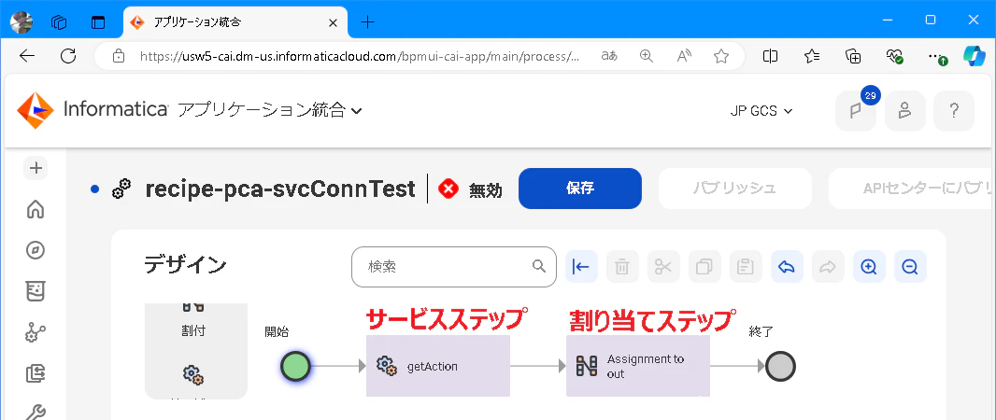Go to Home in the left sidebar
The height and width of the screenshot is (420, 996).
click(36, 209)
